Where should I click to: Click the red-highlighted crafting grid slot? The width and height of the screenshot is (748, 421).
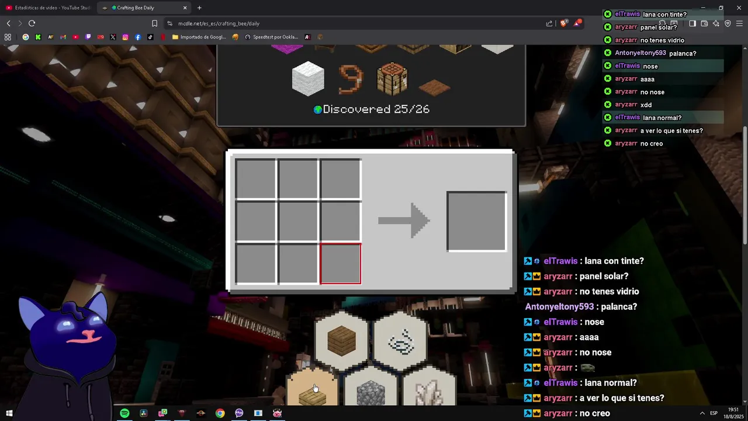341,264
